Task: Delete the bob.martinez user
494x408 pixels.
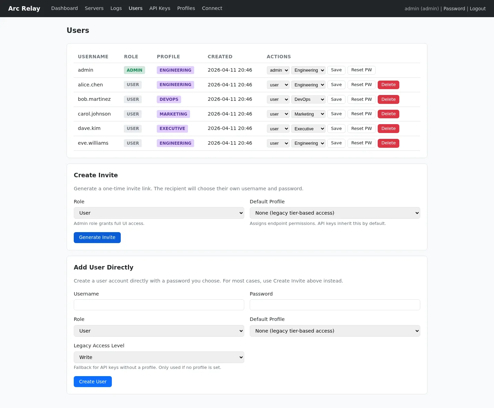Action: click(x=388, y=99)
